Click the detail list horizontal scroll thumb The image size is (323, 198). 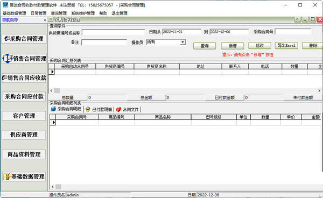coord(58,187)
